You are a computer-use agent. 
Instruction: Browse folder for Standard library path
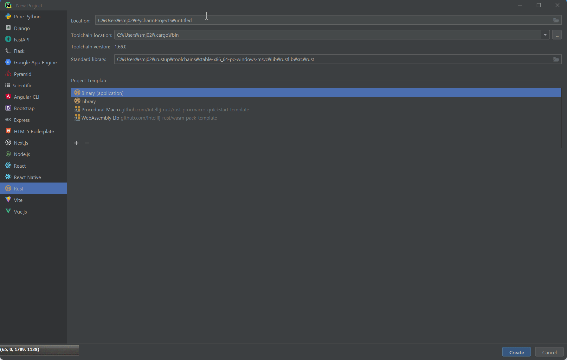(556, 59)
